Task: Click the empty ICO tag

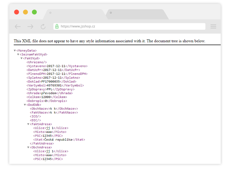Action: tap(35, 116)
